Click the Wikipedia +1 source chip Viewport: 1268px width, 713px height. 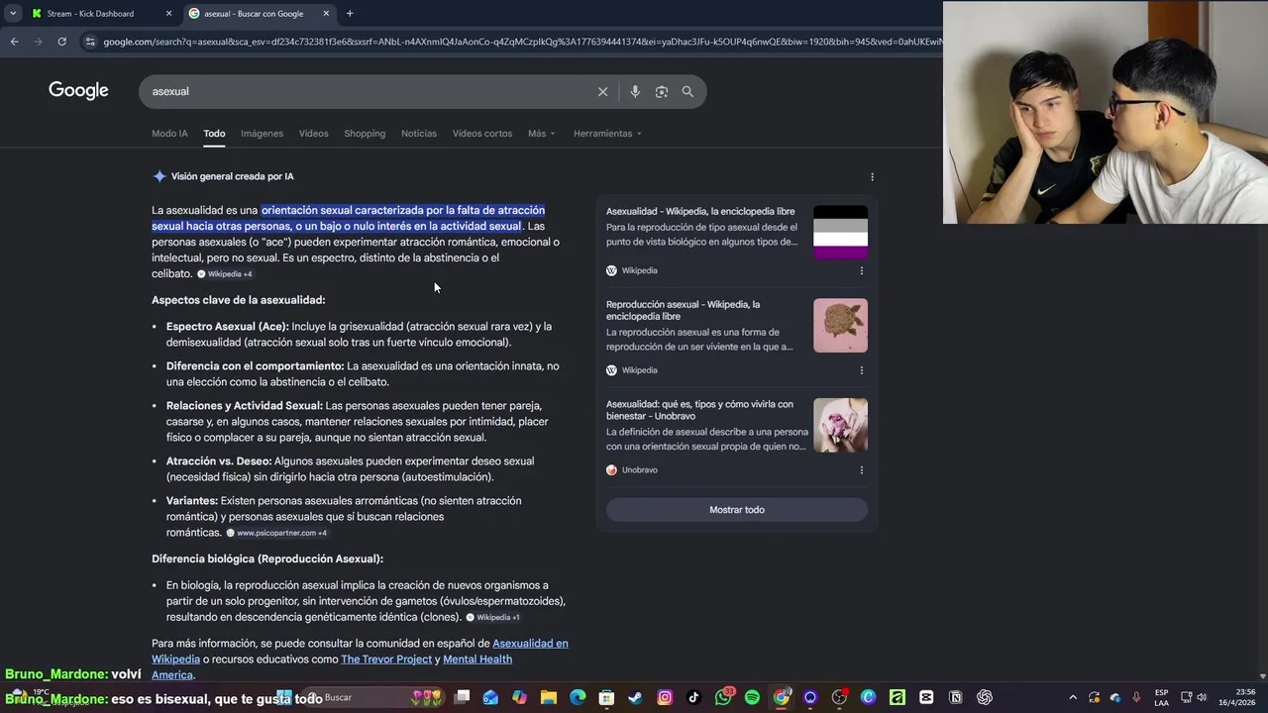click(x=493, y=618)
